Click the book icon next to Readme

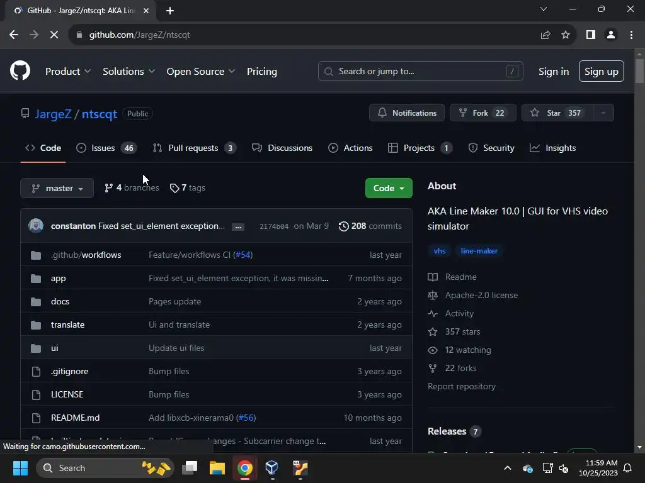[x=433, y=277]
